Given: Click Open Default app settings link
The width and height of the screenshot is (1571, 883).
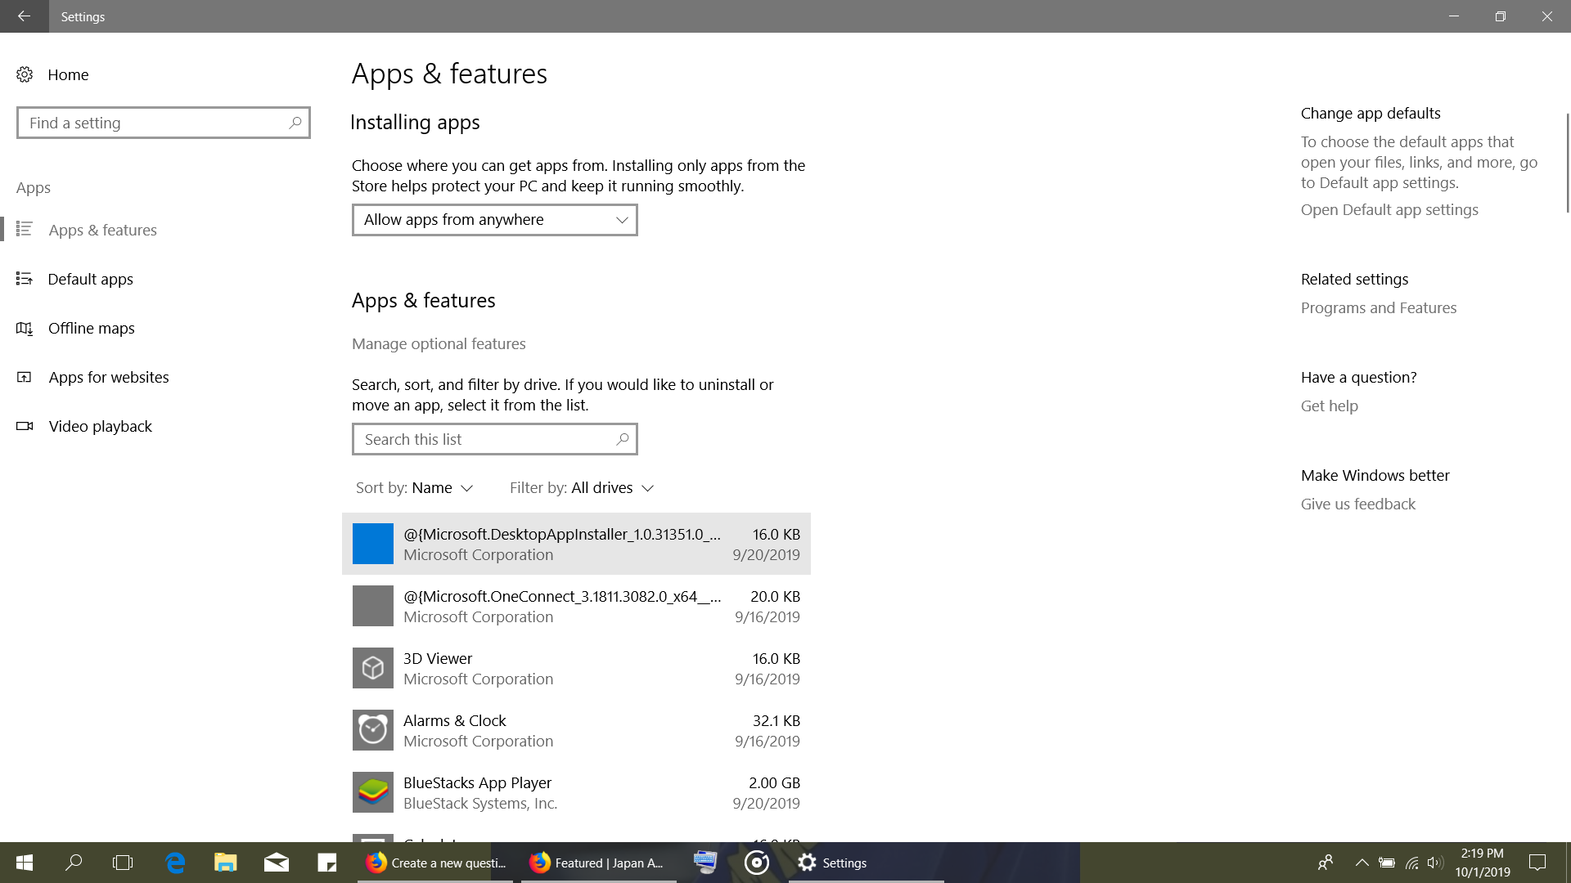Looking at the screenshot, I should pos(1389,209).
